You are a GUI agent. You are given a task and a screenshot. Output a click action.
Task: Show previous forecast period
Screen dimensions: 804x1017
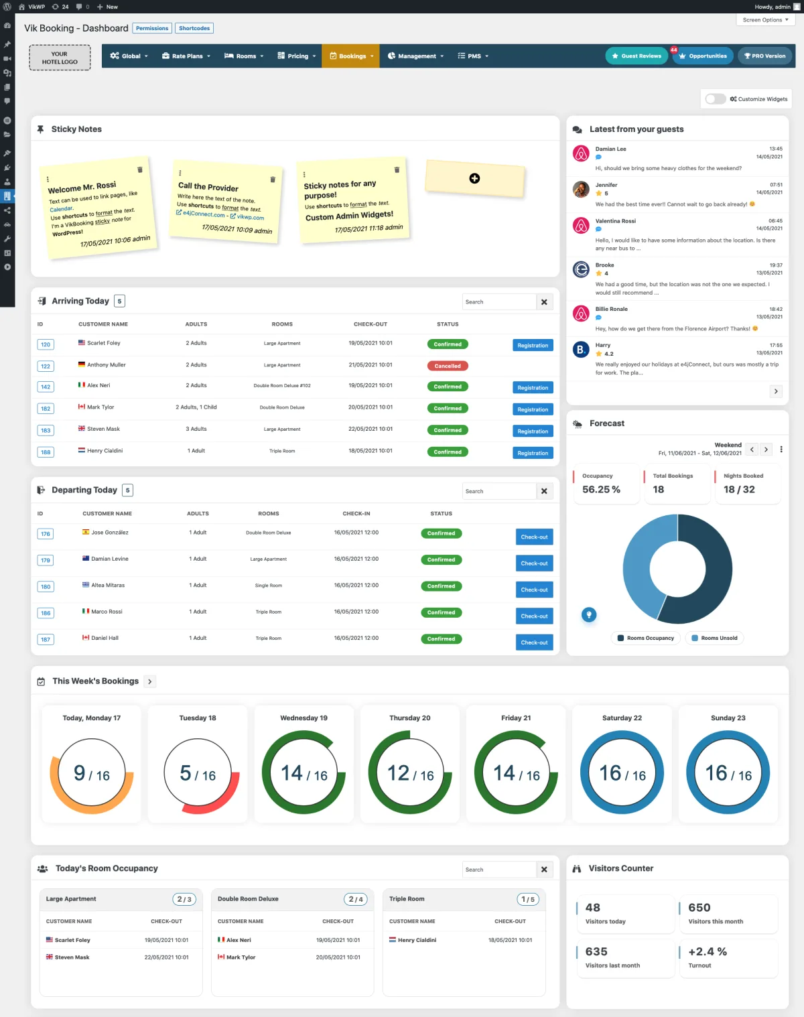pyautogui.click(x=752, y=450)
